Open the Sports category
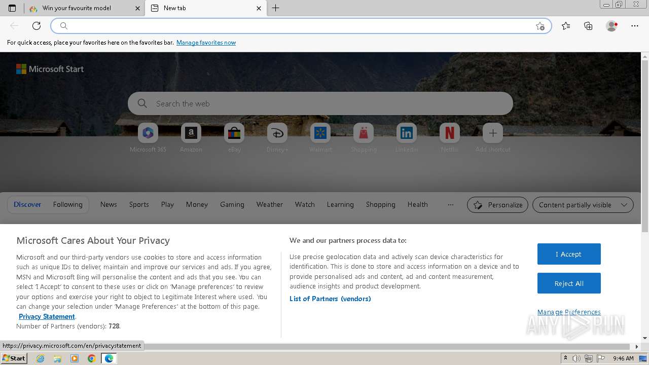 pos(139,204)
